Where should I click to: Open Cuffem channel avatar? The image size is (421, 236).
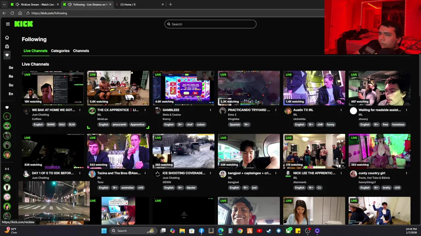coord(26,111)
